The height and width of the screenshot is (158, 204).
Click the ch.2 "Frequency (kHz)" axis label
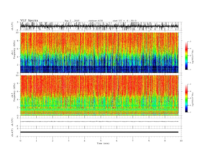pos(14,92)
